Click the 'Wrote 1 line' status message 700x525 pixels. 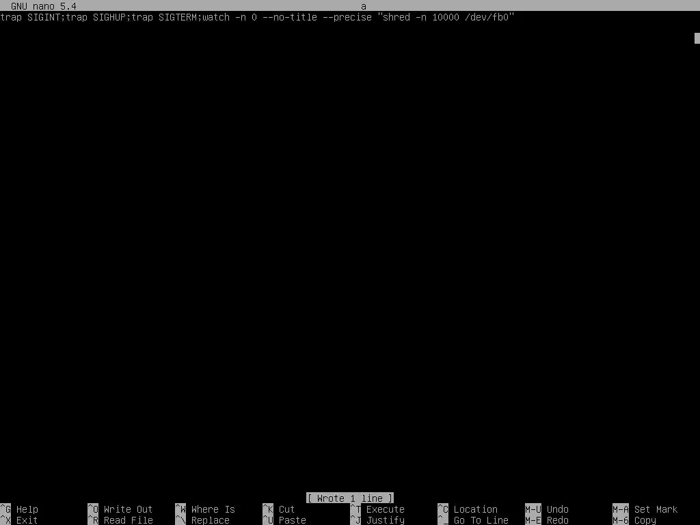click(x=350, y=498)
